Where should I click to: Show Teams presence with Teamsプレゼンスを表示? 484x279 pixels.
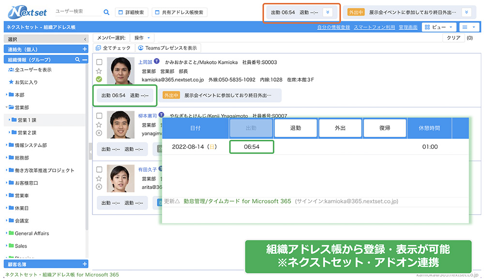tap(167, 48)
